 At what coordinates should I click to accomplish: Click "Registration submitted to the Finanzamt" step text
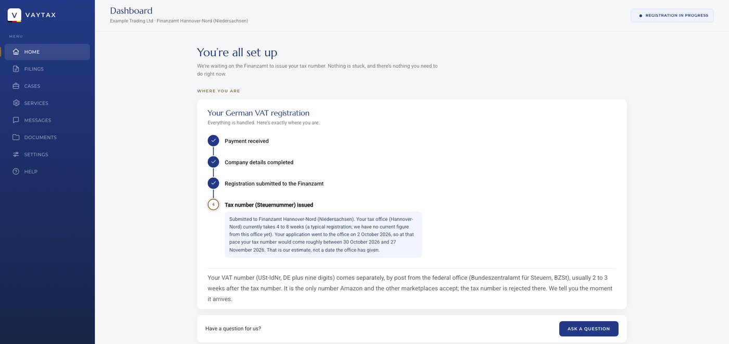pyautogui.click(x=274, y=183)
